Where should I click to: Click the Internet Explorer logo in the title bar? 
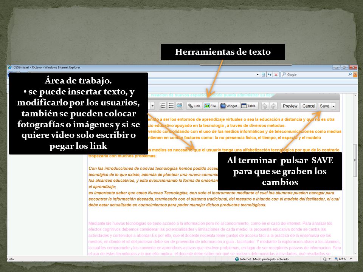(10, 67)
